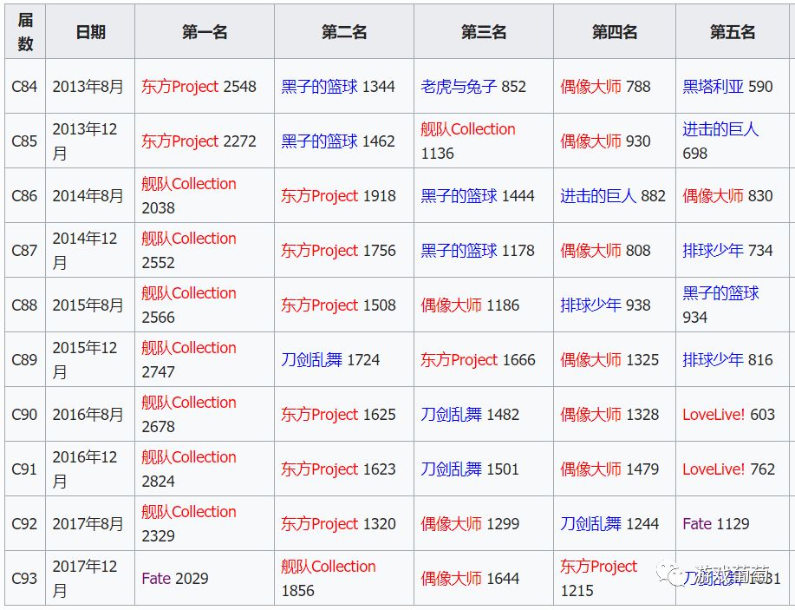Select the C89 session cell

click(25, 360)
